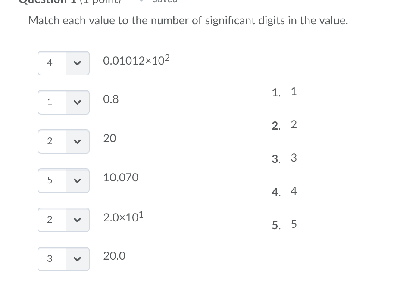Screen dimensions: 397x286
Task: Click answer option 3 in the list
Action: point(294,158)
